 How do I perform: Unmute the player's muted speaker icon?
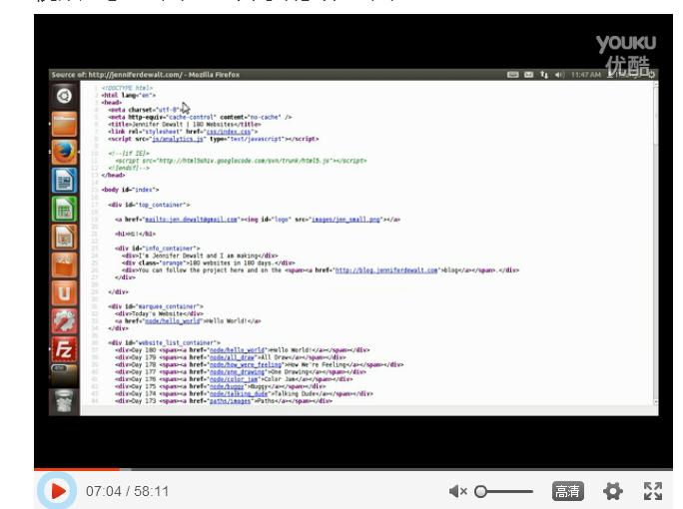coord(457,492)
